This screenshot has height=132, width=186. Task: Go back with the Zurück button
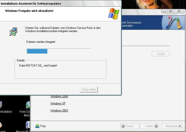(130, 126)
